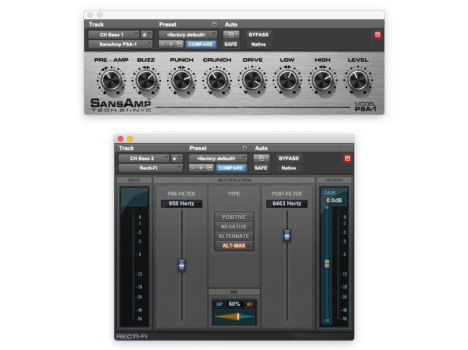This screenshot has height=350, width=468.
Task: Toggle BYPASS in the Recti-Fi window
Action: pyautogui.click(x=289, y=158)
